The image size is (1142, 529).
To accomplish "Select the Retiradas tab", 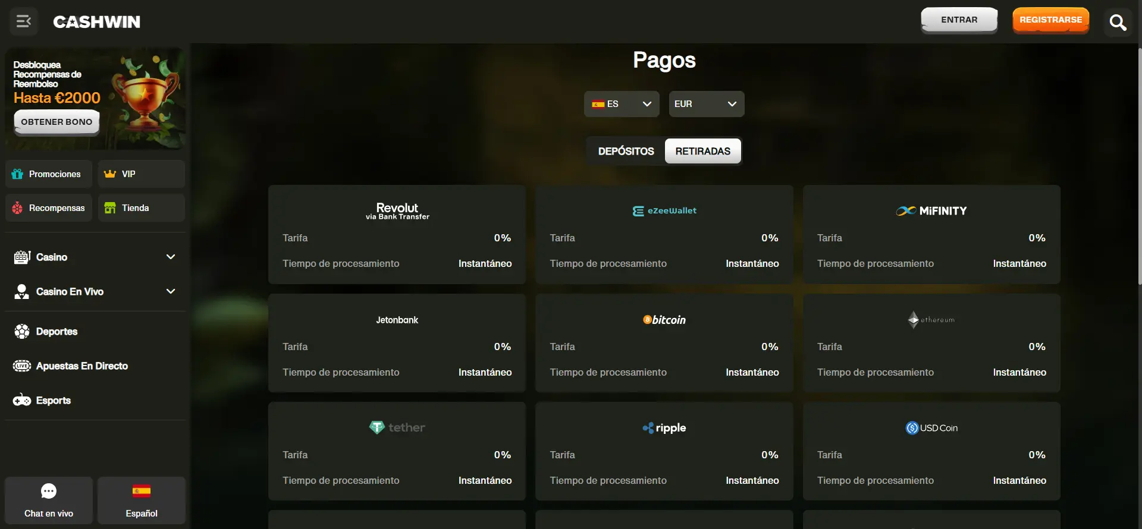I will 702,151.
